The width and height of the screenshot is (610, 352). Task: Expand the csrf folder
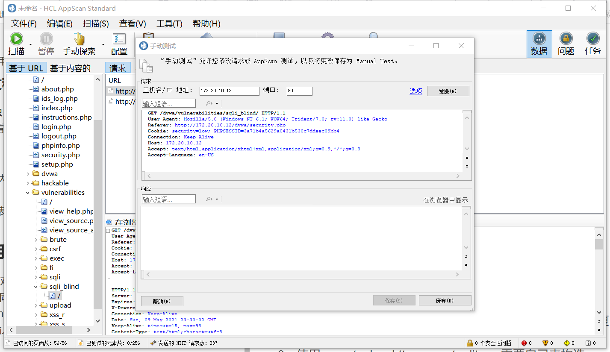coord(36,249)
